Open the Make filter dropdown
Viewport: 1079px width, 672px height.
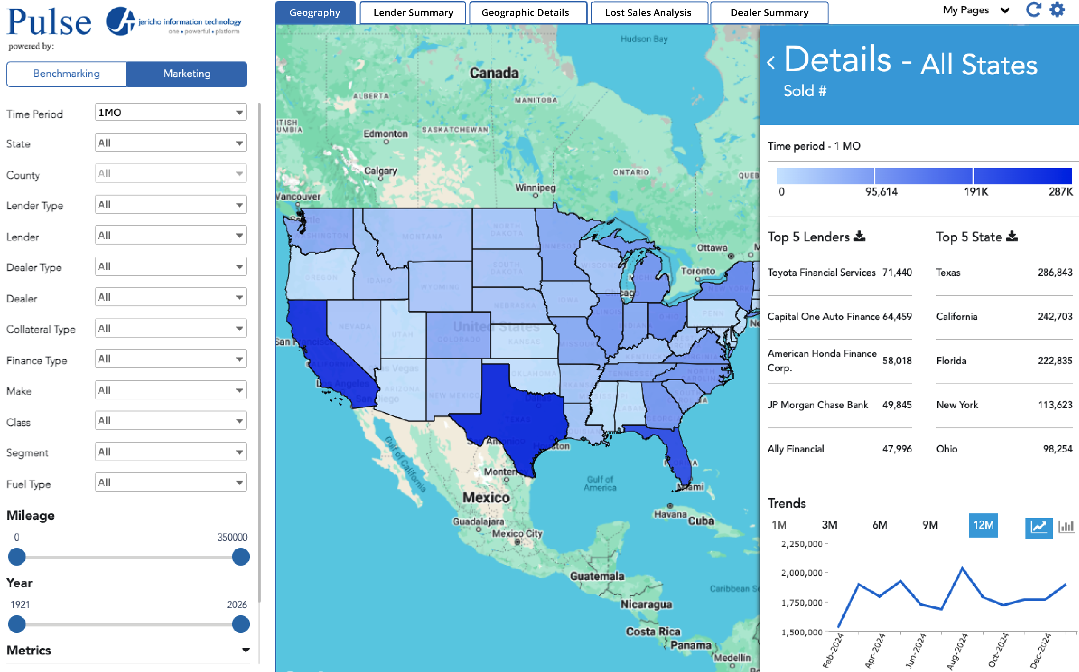point(171,390)
